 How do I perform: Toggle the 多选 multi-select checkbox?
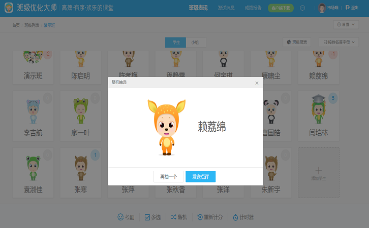point(147,217)
